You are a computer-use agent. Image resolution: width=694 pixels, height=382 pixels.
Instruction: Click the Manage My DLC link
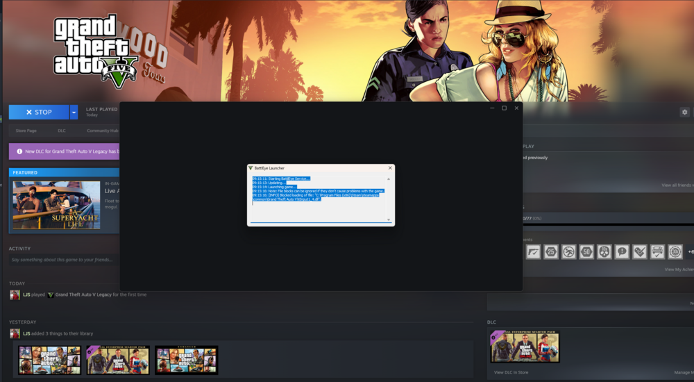[684, 373]
